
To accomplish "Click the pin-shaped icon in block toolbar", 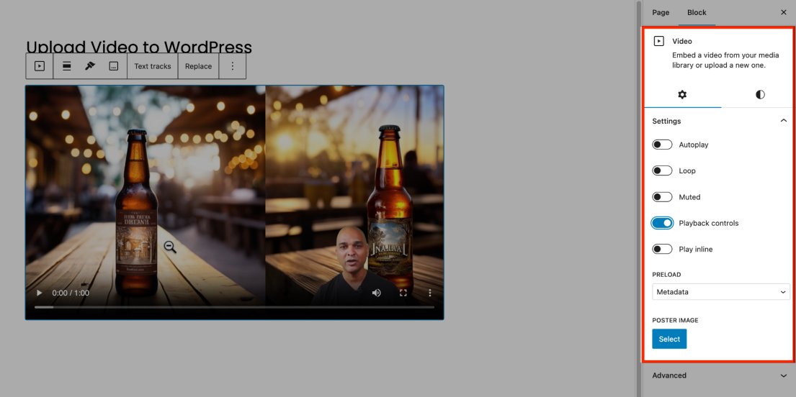I will (90, 66).
